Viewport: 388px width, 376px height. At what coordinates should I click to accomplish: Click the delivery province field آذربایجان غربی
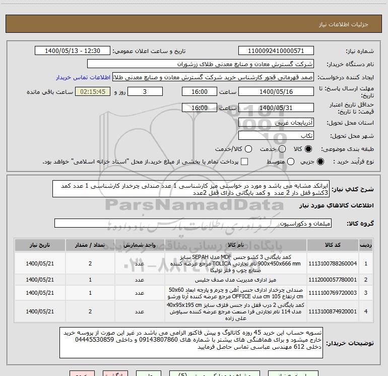276,123
